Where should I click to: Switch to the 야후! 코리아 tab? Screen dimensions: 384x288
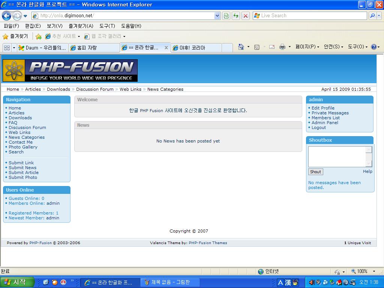click(x=196, y=48)
